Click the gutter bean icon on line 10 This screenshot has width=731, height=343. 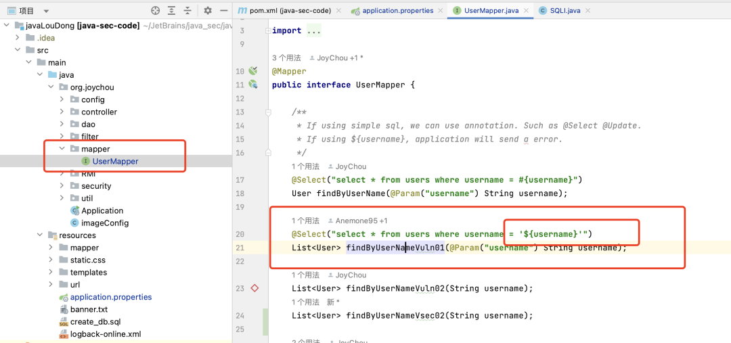(253, 71)
